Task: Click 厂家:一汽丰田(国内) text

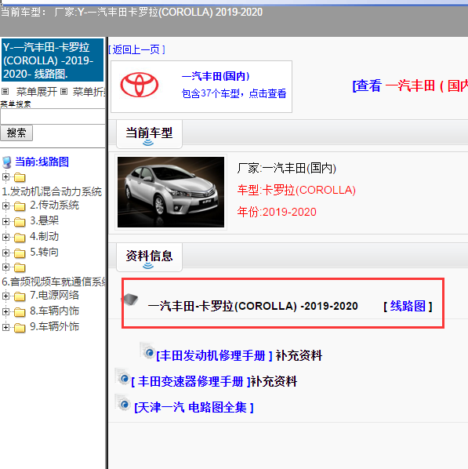Action: click(x=287, y=168)
